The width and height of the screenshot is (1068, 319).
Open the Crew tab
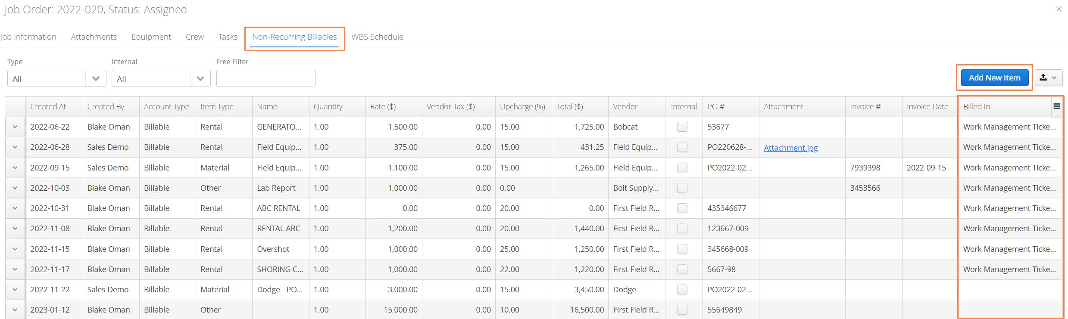(x=195, y=37)
